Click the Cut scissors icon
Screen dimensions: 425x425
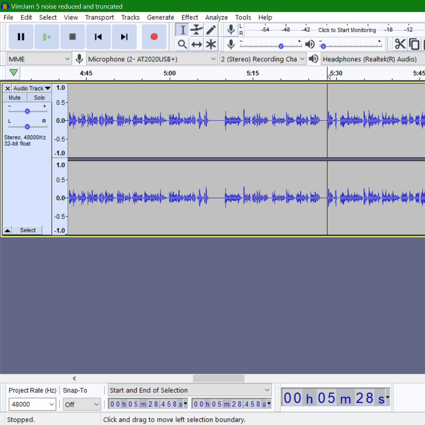(x=400, y=44)
